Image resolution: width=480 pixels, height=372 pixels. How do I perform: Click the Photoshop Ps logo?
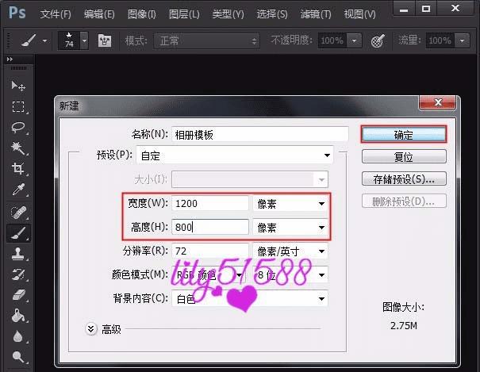pos(17,13)
